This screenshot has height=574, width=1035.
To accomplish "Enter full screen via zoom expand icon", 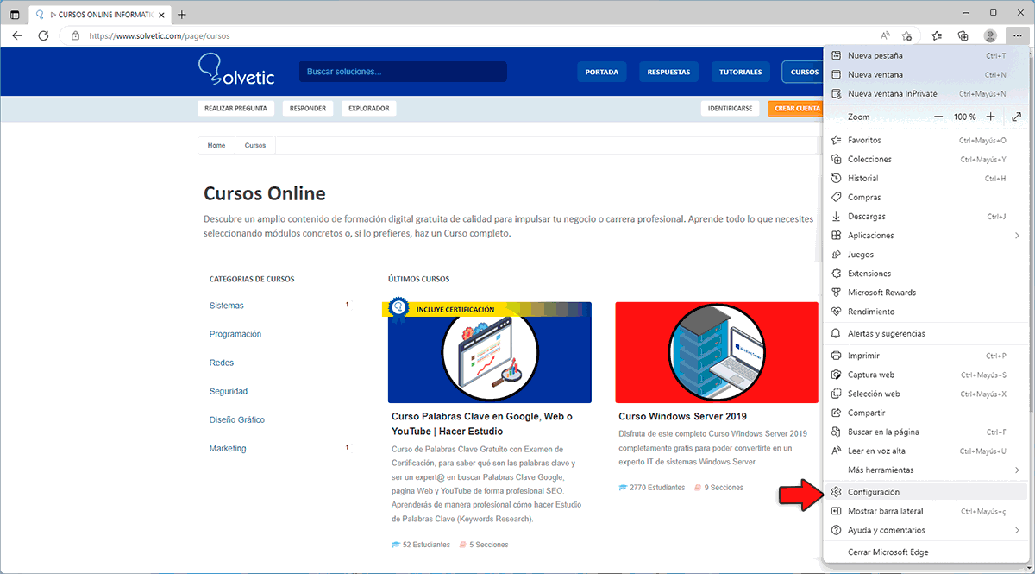I will coord(1016,117).
